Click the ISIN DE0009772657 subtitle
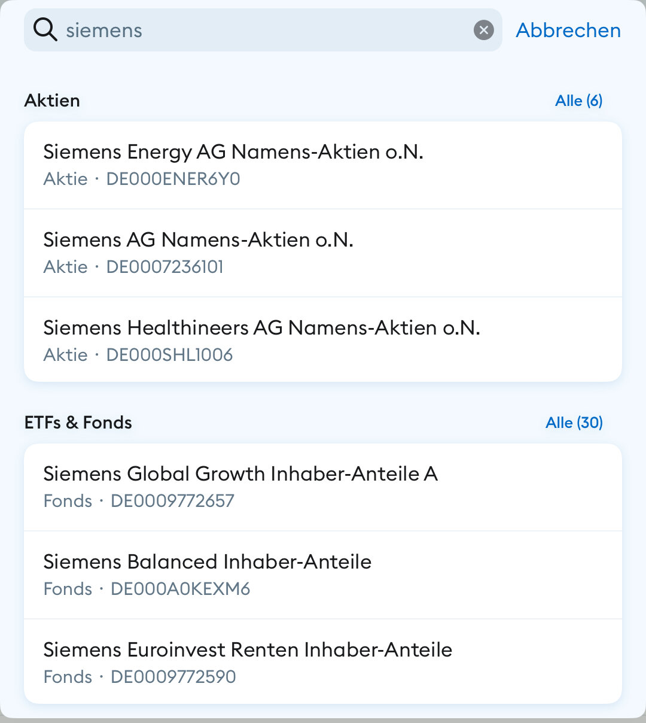Screen dimensions: 646x723 172,501
